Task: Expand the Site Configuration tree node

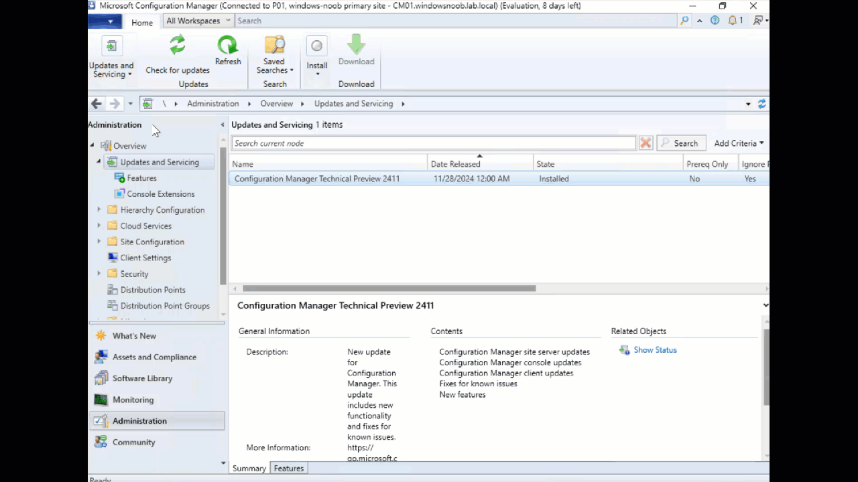Action: [99, 242]
